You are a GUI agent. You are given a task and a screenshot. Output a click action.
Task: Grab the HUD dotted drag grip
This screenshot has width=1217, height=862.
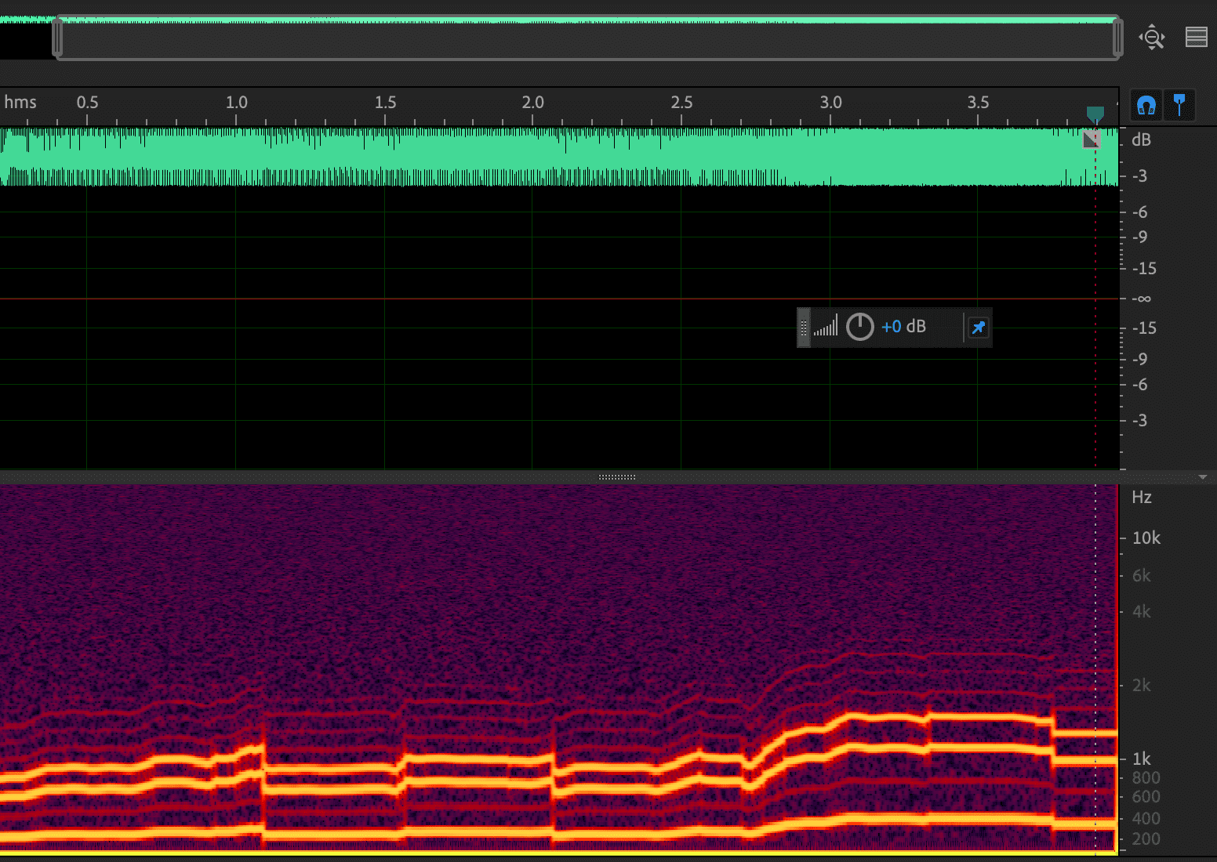(x=803, y=328)
